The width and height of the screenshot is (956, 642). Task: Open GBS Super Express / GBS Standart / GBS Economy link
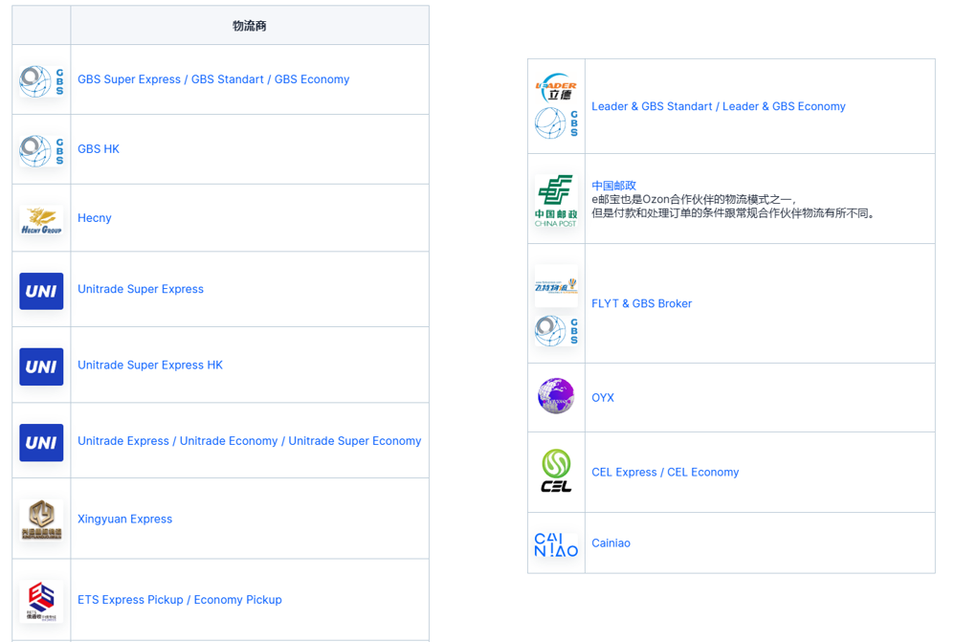click(x=213, y=79)
